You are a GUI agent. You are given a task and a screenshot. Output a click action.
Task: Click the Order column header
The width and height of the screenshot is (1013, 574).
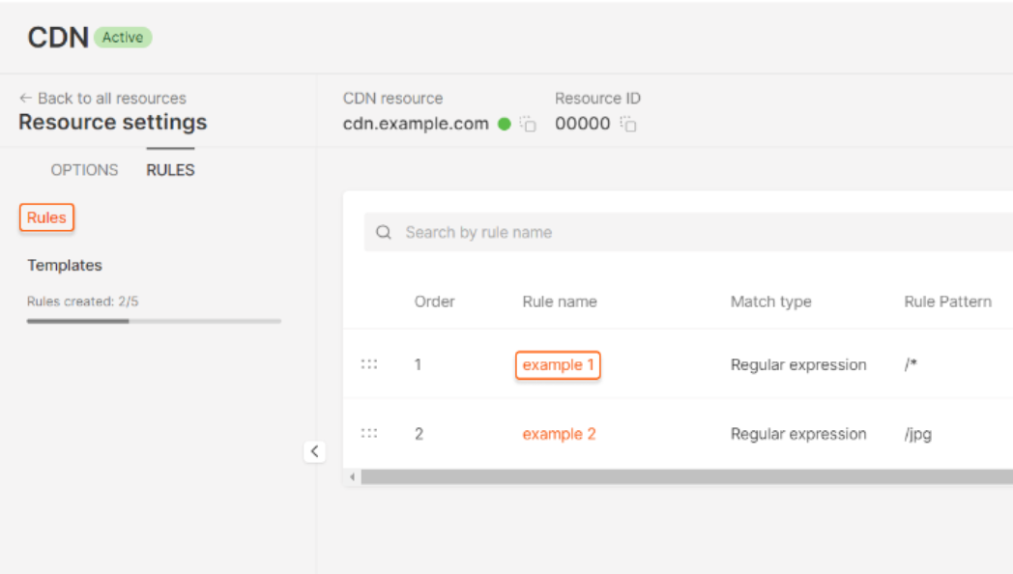click(x=434, y=301)
